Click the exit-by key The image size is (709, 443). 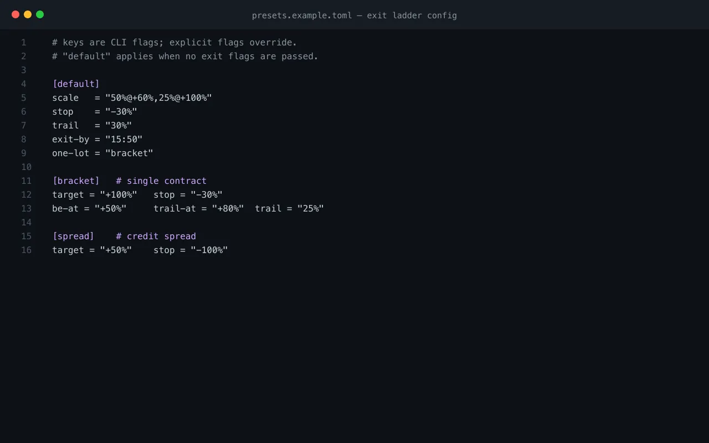(x=71, y=140)
